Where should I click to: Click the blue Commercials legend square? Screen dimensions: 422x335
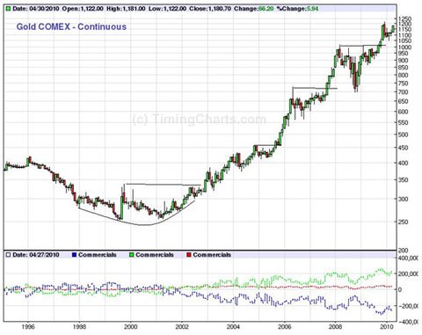click(74, 255)
